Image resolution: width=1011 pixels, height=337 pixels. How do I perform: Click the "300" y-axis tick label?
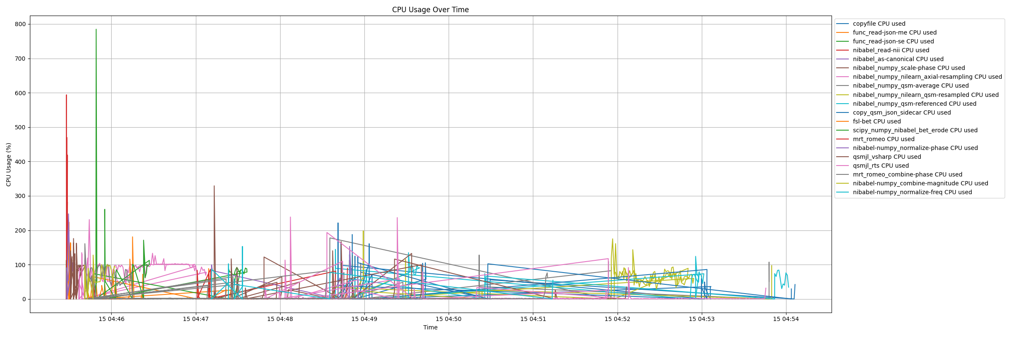21,196
